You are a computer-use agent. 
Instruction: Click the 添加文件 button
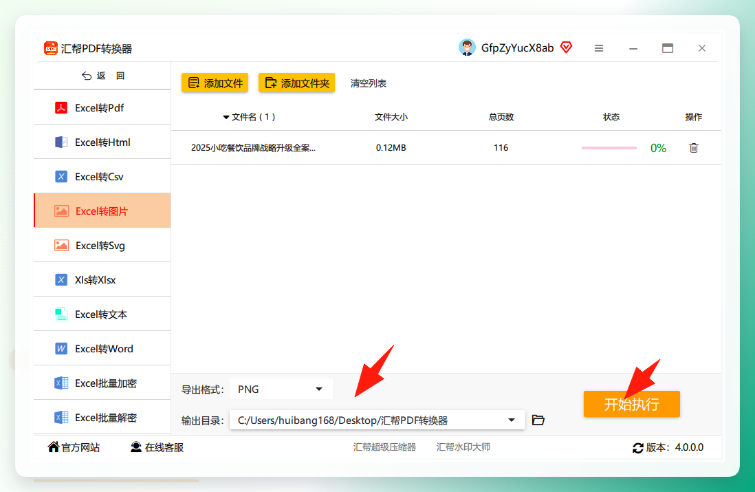point(215,83)
